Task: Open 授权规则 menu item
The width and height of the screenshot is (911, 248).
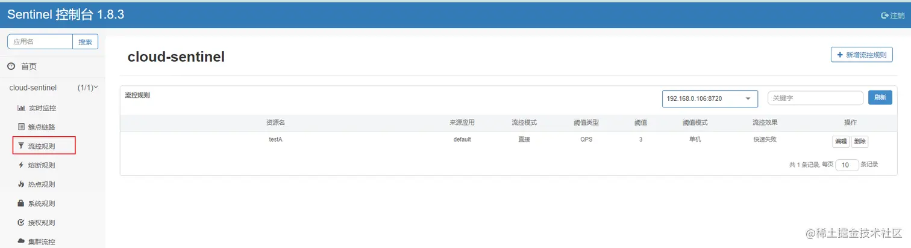Action: click(42, 223)
